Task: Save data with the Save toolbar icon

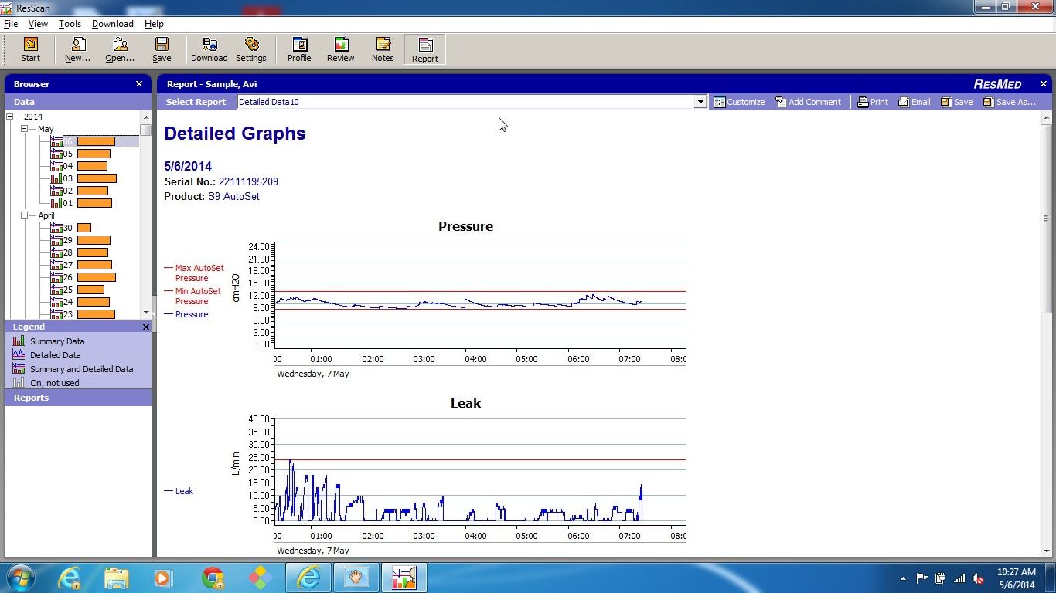Action: pos(162,50)
